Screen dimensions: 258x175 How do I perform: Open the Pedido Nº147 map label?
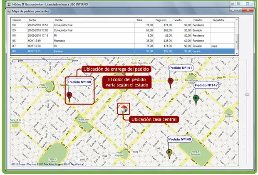coord(206,85)
